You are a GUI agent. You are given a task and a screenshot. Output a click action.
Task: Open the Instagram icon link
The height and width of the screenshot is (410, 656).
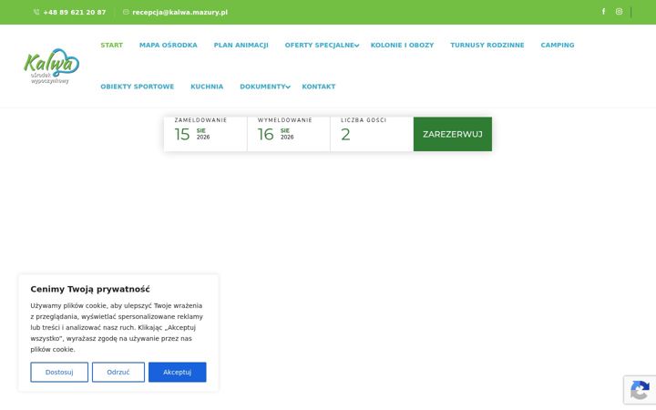(619, 11)
